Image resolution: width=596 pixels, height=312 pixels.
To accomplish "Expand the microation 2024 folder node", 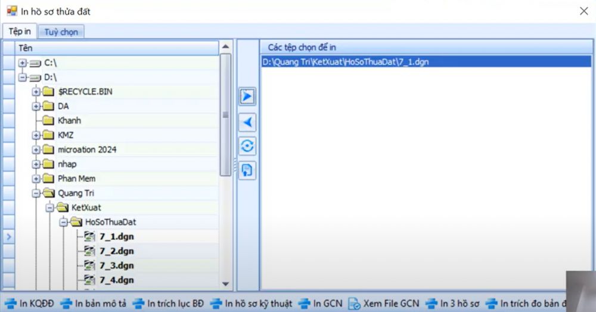I will [37, 150].
